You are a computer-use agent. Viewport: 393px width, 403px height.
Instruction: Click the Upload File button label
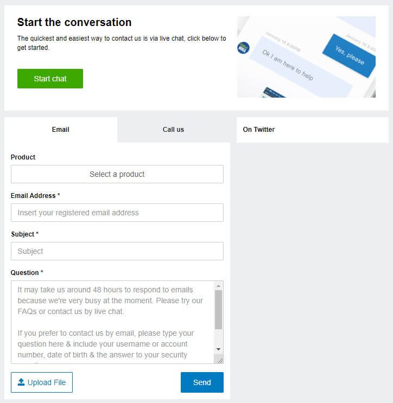47,382
